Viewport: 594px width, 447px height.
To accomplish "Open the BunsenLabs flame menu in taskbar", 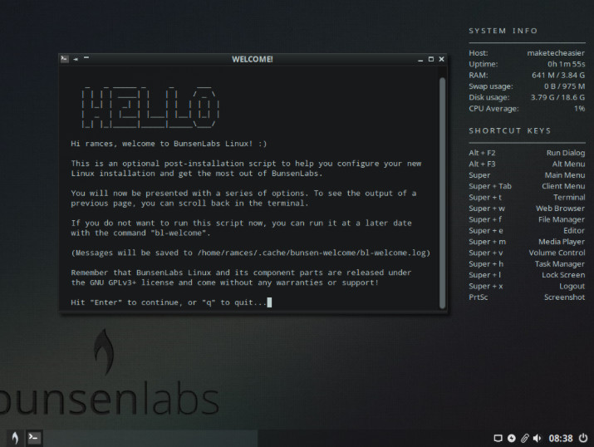I will [x=15, y=438].
